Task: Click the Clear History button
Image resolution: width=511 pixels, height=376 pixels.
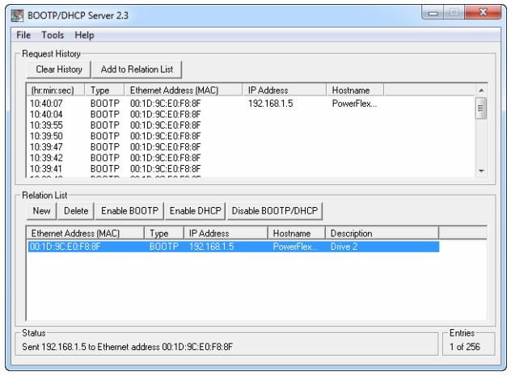Action: click(59, 70)
